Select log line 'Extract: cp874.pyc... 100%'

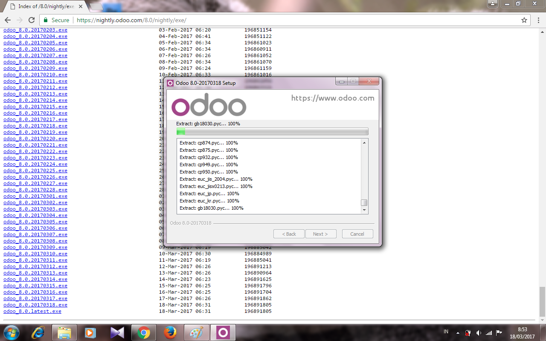(x=209, y=143)
